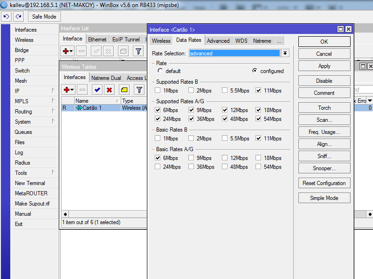Click the Apply button
Image resolution: width=373 pixels, height=279 pixels.
324,66
